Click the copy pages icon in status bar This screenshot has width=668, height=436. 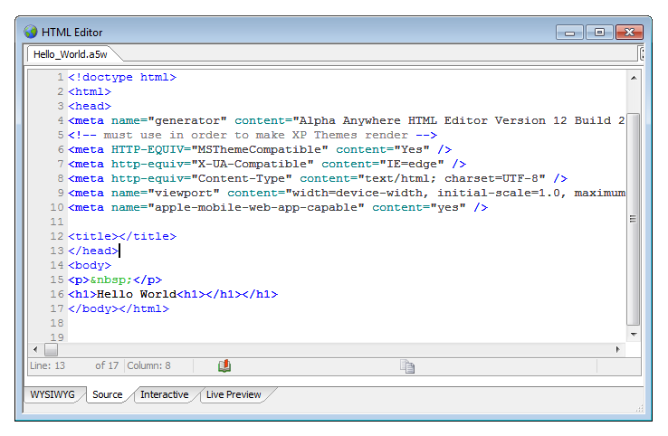(x=407, y=366)
